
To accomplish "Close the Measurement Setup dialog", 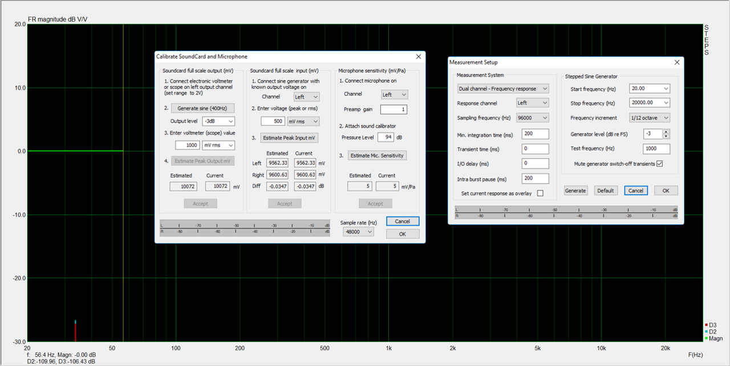I will click(677, 62).
